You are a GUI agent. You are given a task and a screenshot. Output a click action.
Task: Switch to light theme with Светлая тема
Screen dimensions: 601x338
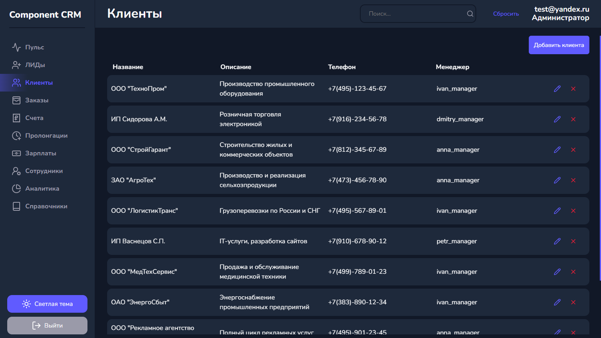point(47,304)
